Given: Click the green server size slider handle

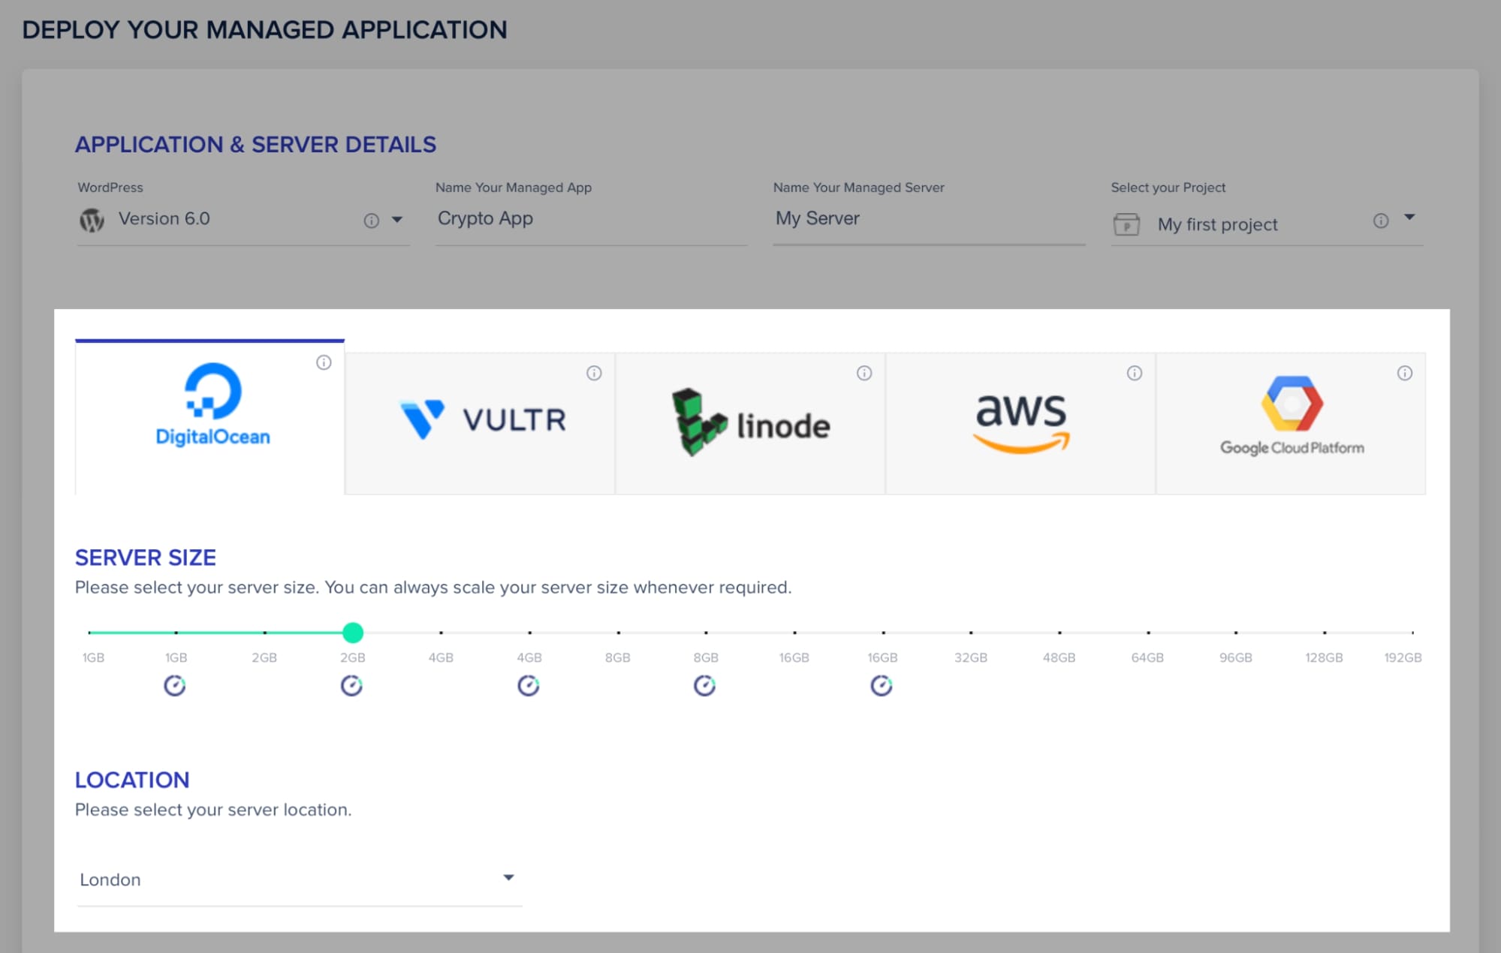Looking at the screenshot, I should click(x=353, y=633).
